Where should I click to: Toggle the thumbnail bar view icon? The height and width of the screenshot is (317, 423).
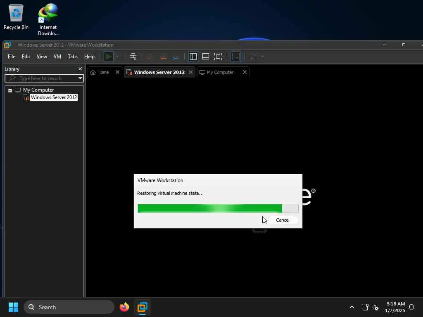(x=206, y=57)
